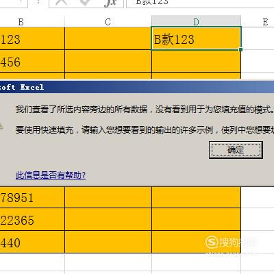
Task: Click the fill handle of cell D
Action: 240,49
